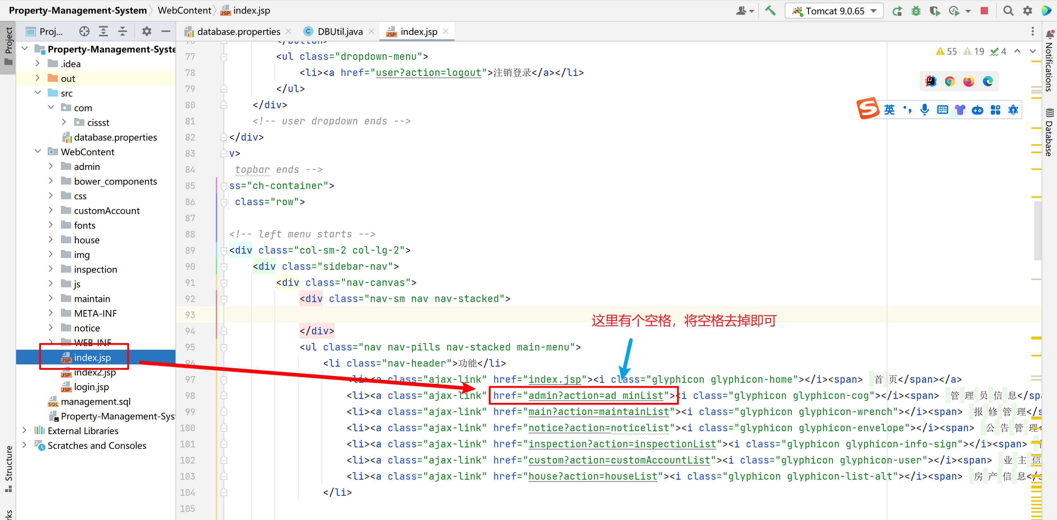
Task: Open Sogou skin shirt icon
Action: tap(960, 110)
